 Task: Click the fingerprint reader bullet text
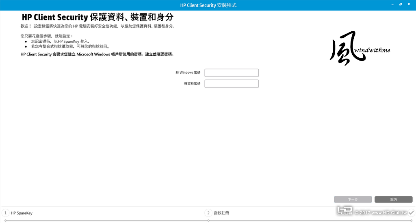point(70,46)
